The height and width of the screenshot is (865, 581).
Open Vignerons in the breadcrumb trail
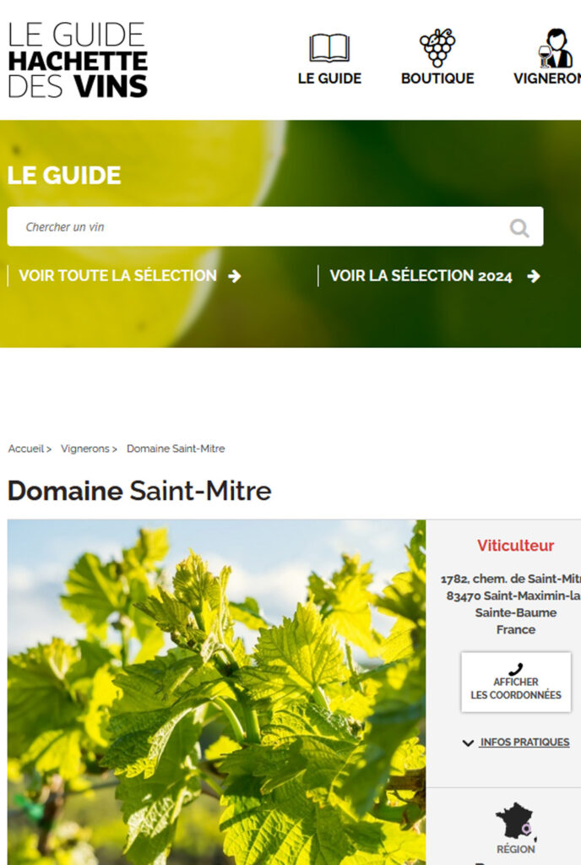tap(85, 449)
